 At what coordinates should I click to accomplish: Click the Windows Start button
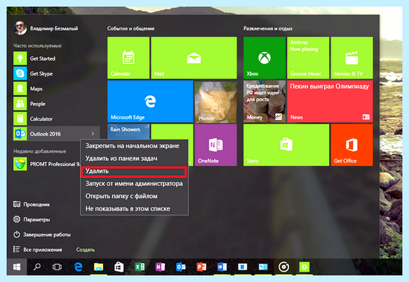(x=17, y=267)
